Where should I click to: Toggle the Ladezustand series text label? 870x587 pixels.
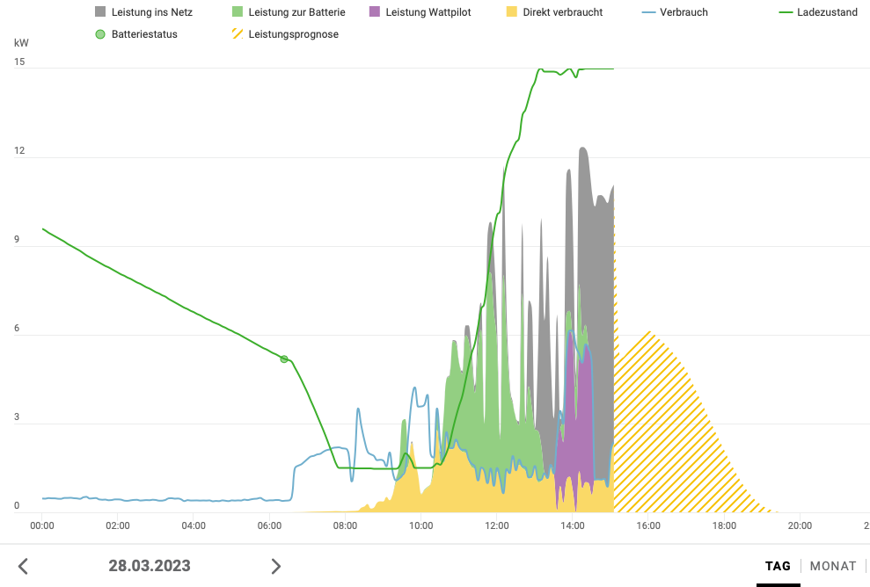[x=827, y=12]
